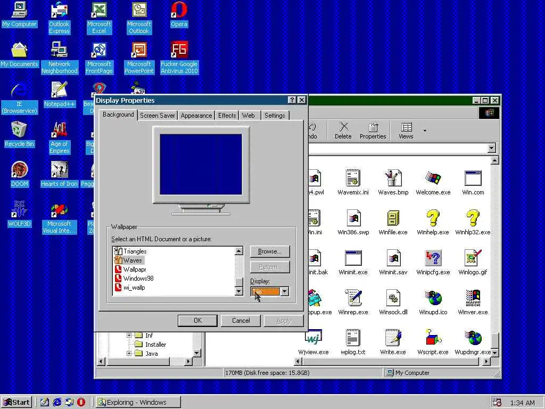Select the Opera desktop shortcut

click(179, 14)
